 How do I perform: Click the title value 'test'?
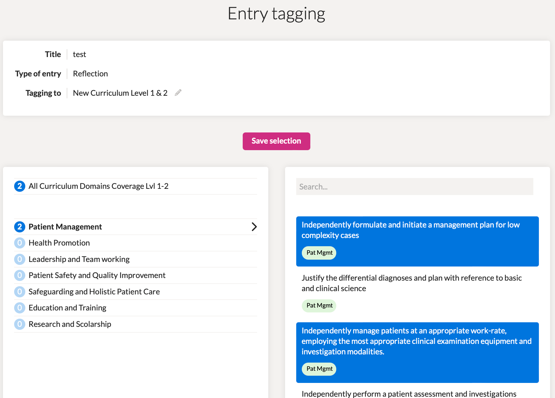(79, 54)
